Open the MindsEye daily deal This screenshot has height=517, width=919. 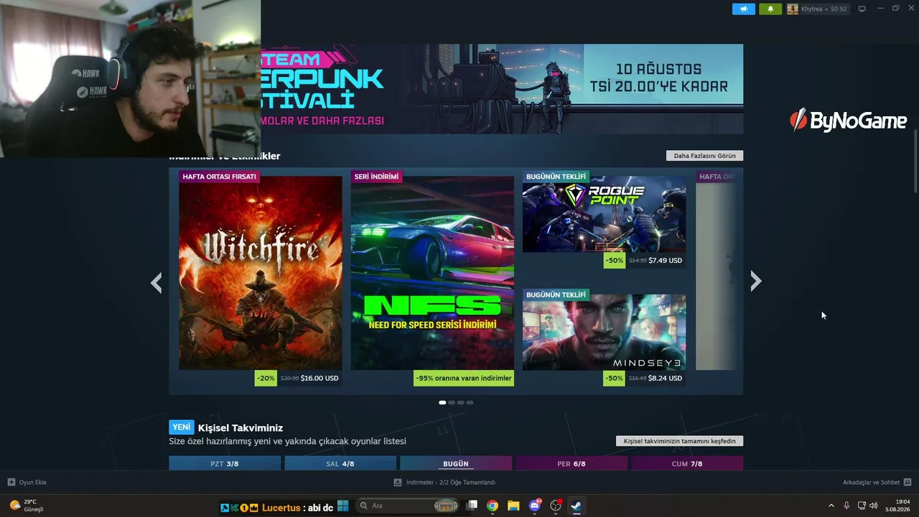(604, 332)
